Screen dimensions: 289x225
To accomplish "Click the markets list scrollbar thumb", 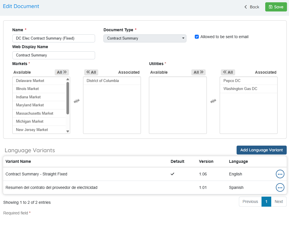I will (x=68, y=98).
